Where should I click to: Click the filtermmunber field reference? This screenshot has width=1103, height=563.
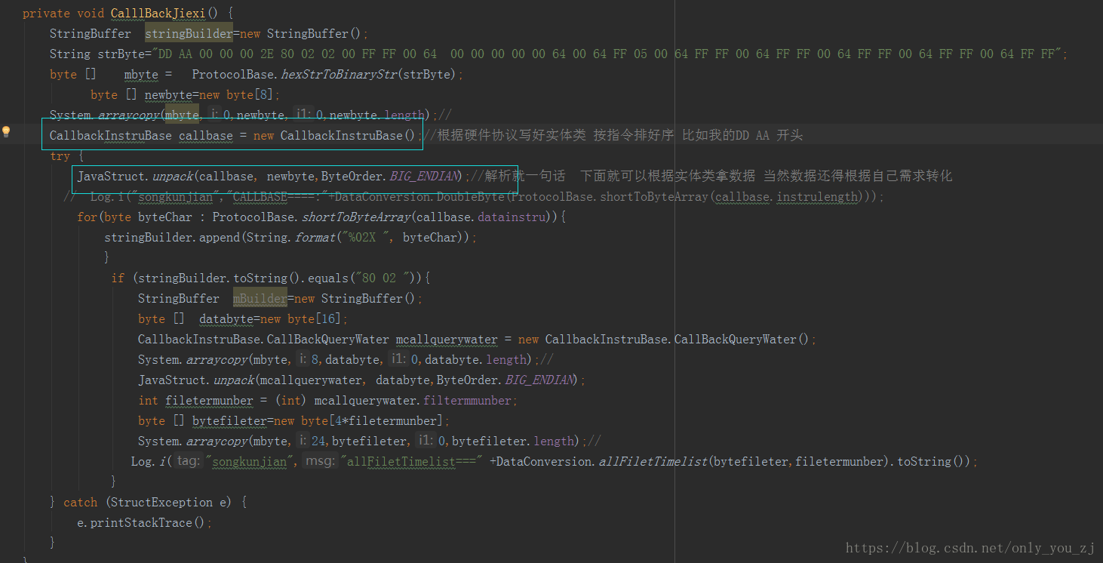(x=468, y=400)
